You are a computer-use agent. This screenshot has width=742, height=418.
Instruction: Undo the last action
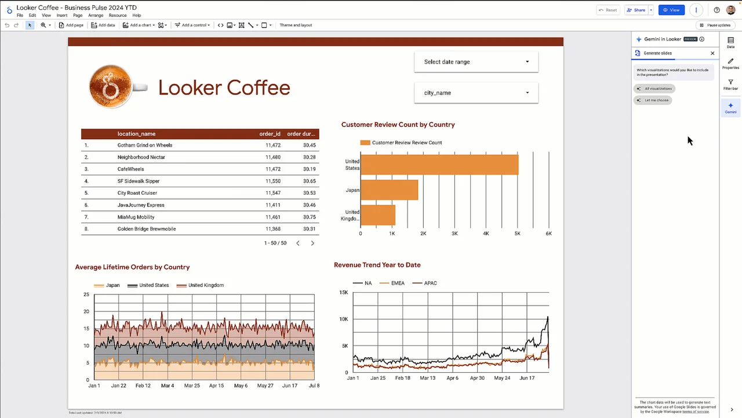[7, 26]
